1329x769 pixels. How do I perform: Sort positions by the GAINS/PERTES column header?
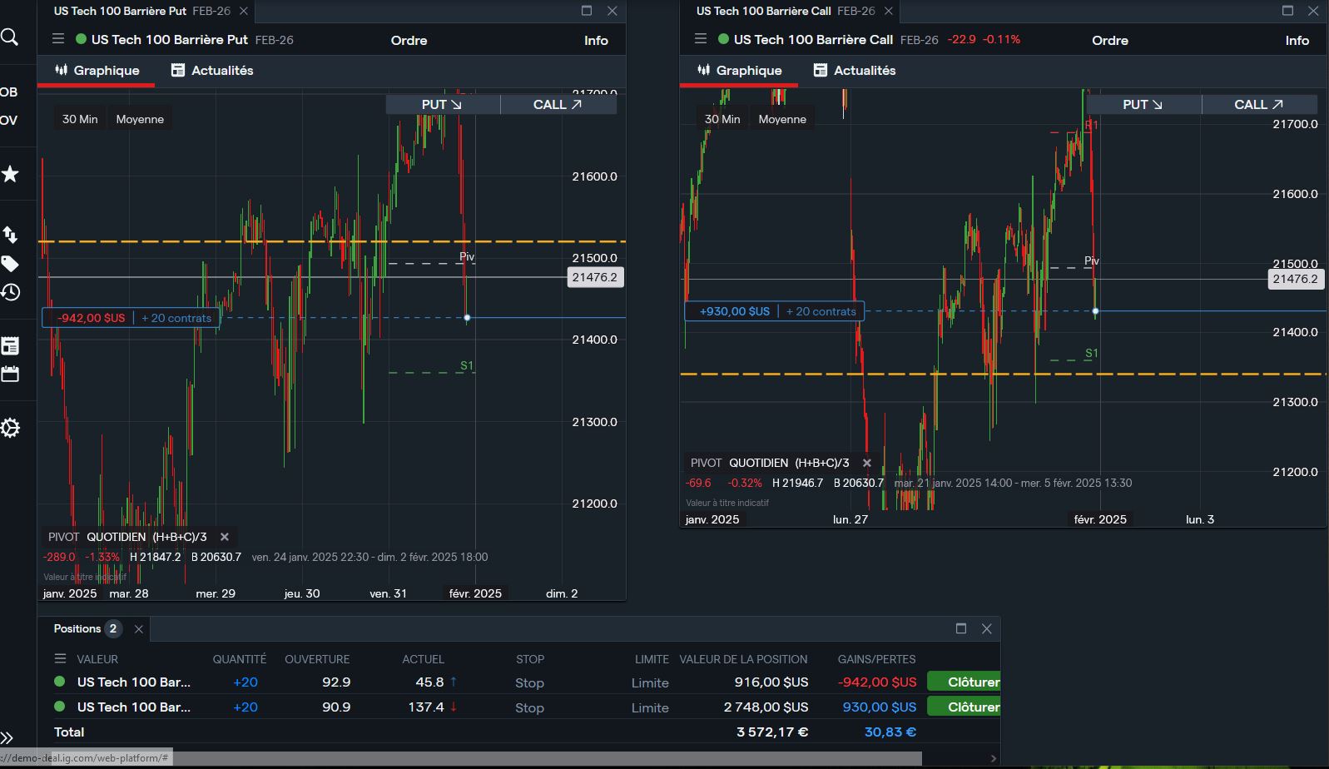(x=876, y=659)
